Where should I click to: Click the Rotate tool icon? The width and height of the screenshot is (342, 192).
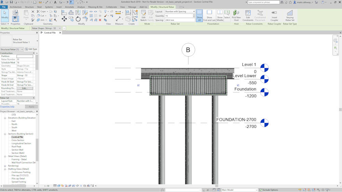coord(78,19)
